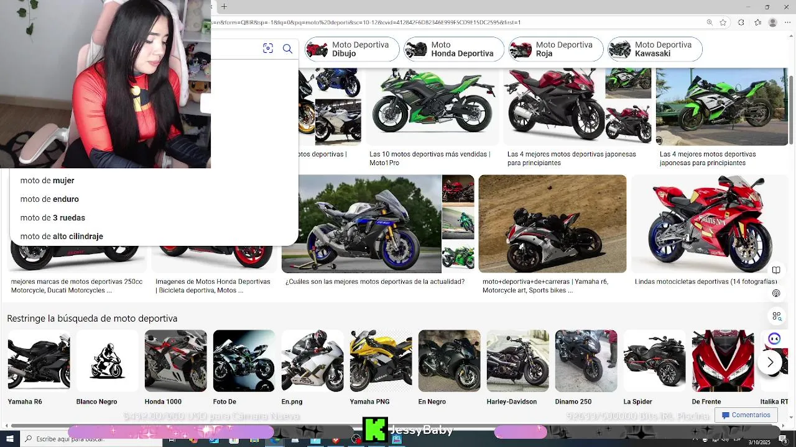Click the grid-search icon on the right edge
The width and height of the screenshot is (796, 447).
coord(777,316)
